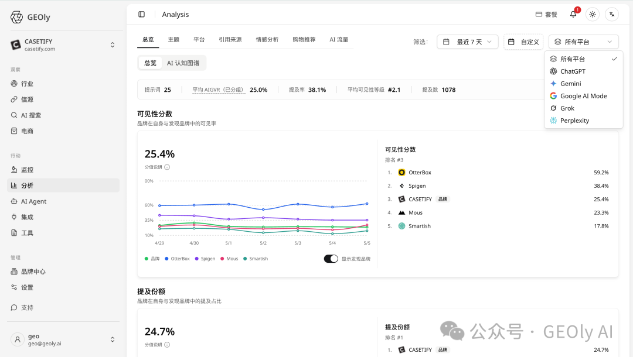Click the 电商 shopping icon
Viewport: 633px width, 357px height.
[14, 131]
